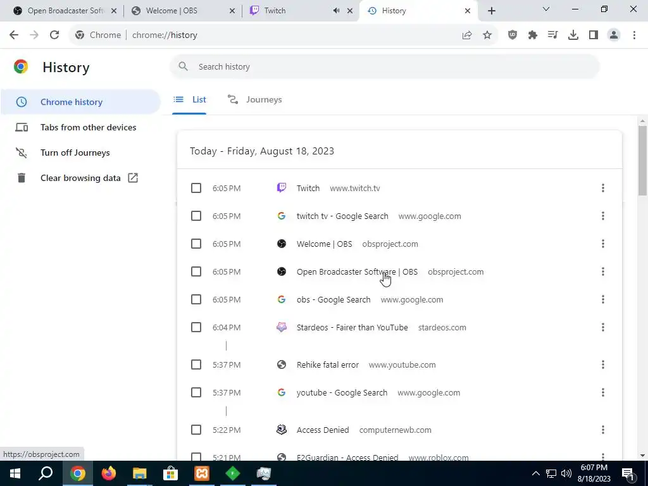Screen dimensions: 648x486
Task: Open the uBlock shield extension icon
Action: pos(513,35)
